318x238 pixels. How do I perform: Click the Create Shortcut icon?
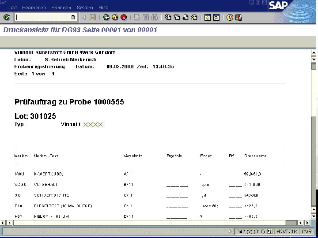[x=216, y=17]
